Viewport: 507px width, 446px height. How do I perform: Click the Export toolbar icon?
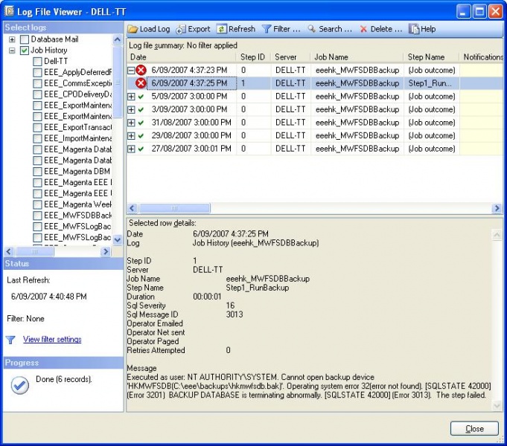click(x=181, y=29)
